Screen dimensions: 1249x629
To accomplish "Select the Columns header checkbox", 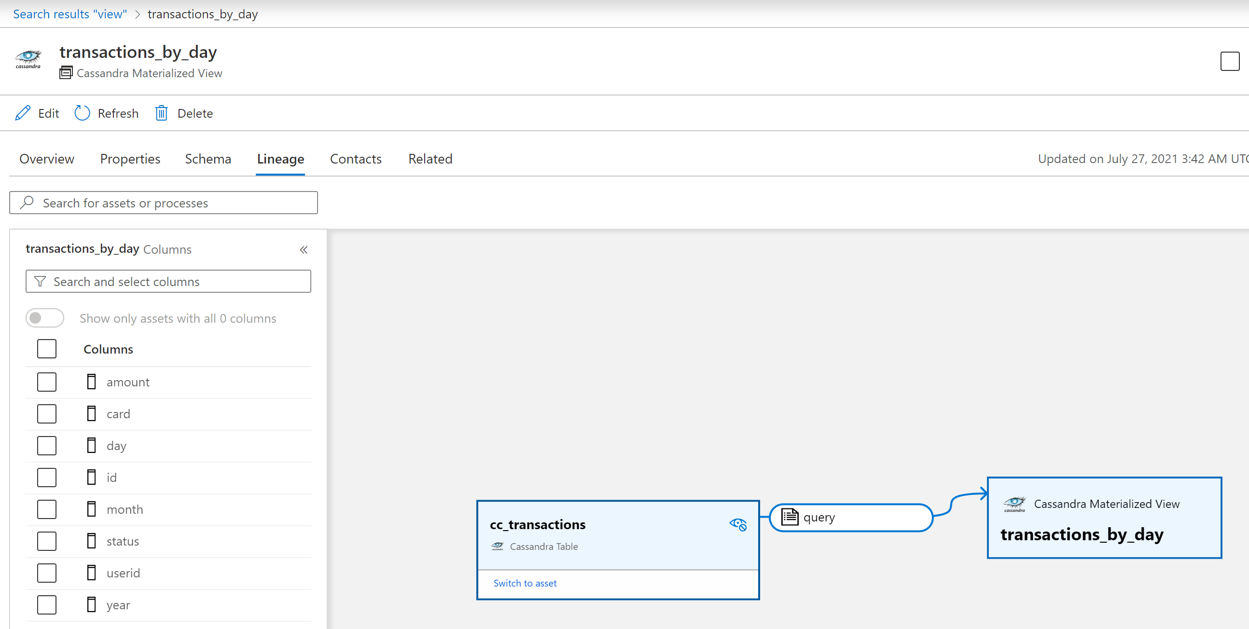I will pos(46,349).
